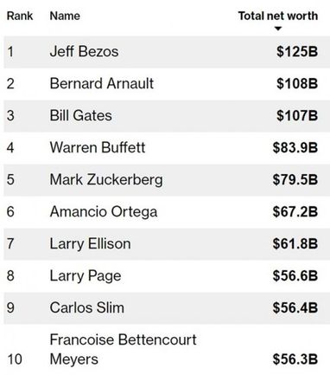Viewport: 330px width, 375px height.
Task: Click on Larry Ellison's name
Action: [x=90, y=243]
